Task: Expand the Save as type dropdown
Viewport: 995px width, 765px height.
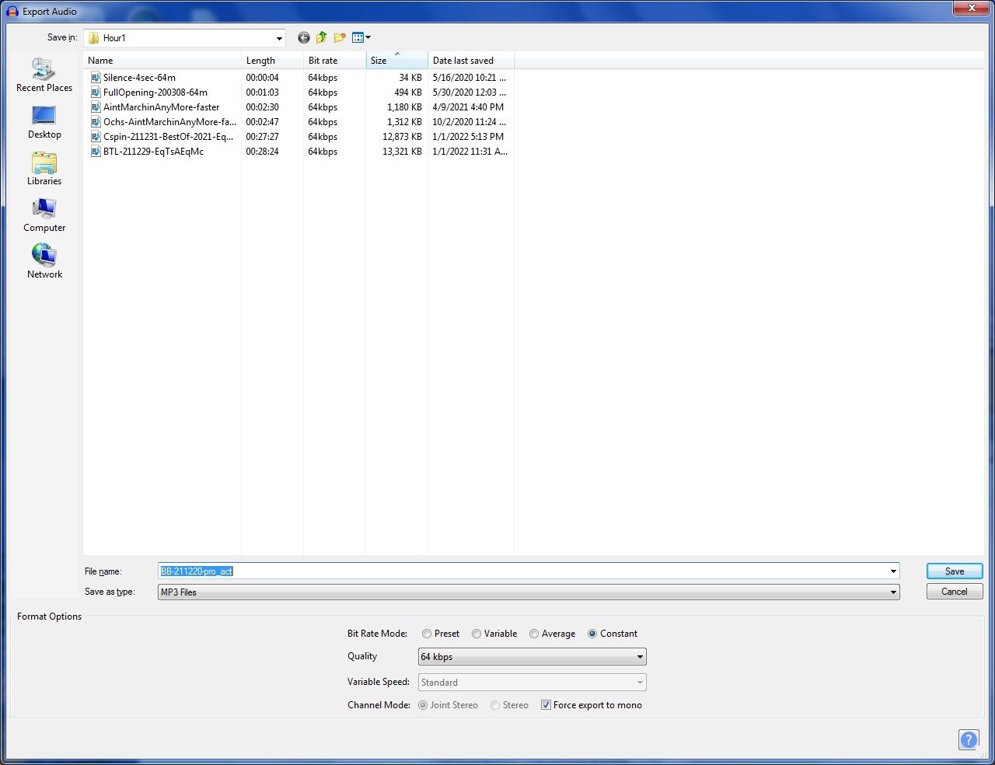Action: (892, 592)
